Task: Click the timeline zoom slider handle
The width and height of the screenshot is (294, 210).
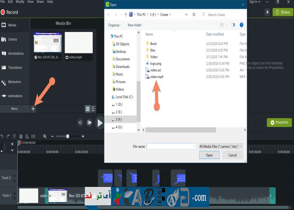Action: 68,136
